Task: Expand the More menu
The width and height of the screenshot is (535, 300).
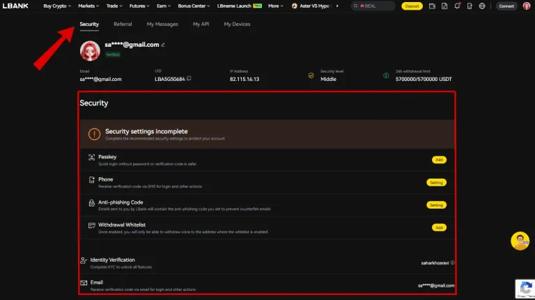Action: coord(275,6)
